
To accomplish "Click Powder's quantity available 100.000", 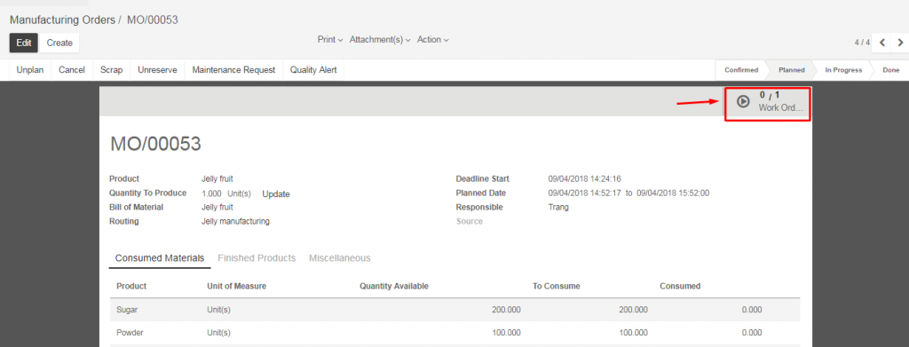I will coord(506,333).
